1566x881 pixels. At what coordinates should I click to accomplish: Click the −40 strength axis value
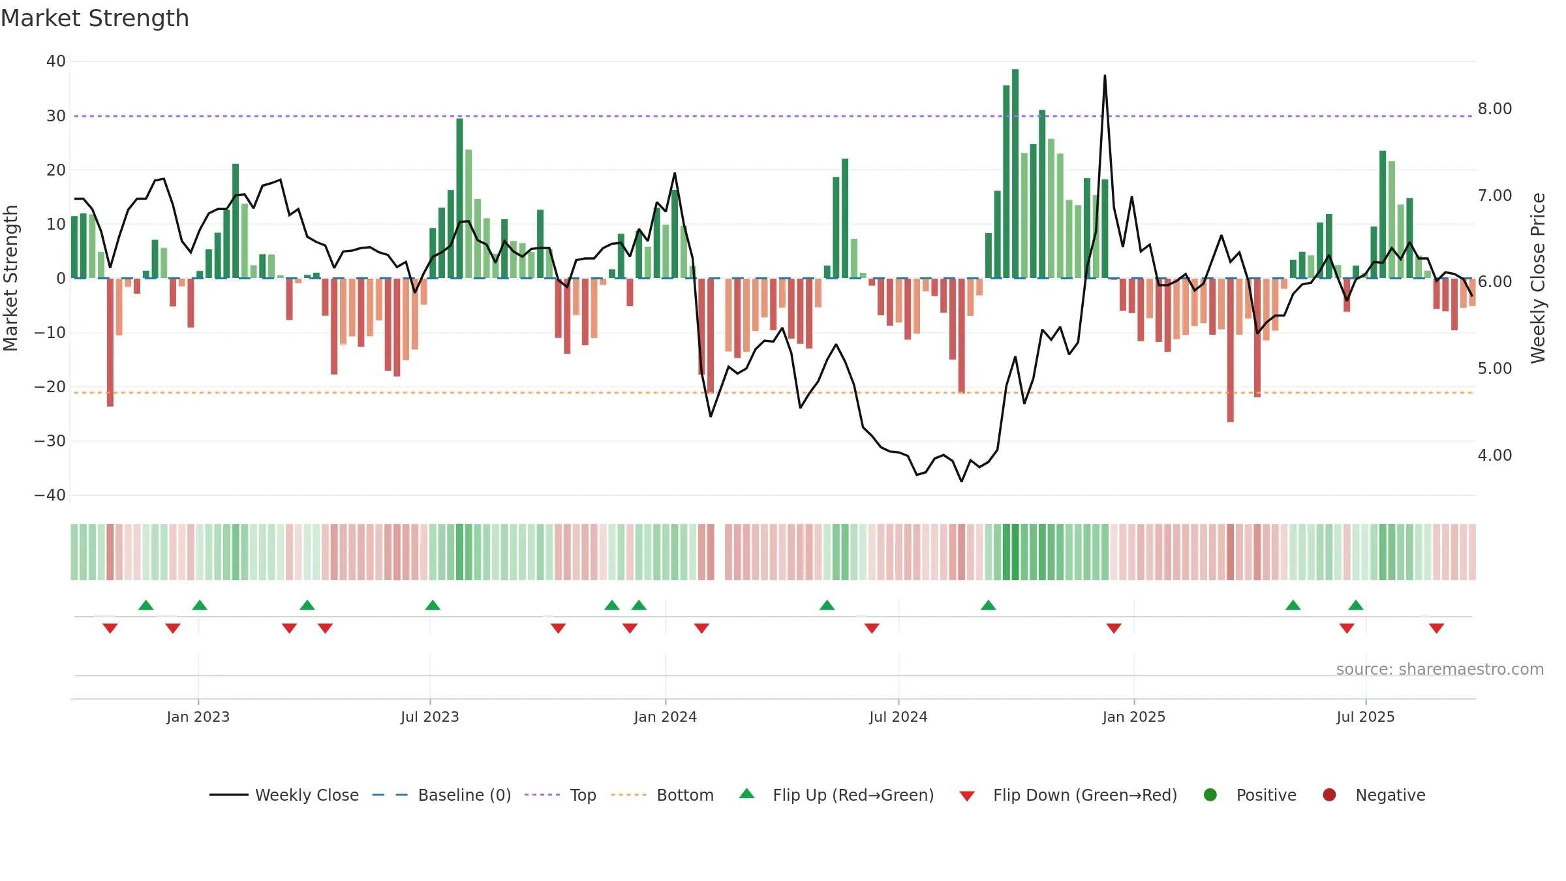(x=50, y=495)
